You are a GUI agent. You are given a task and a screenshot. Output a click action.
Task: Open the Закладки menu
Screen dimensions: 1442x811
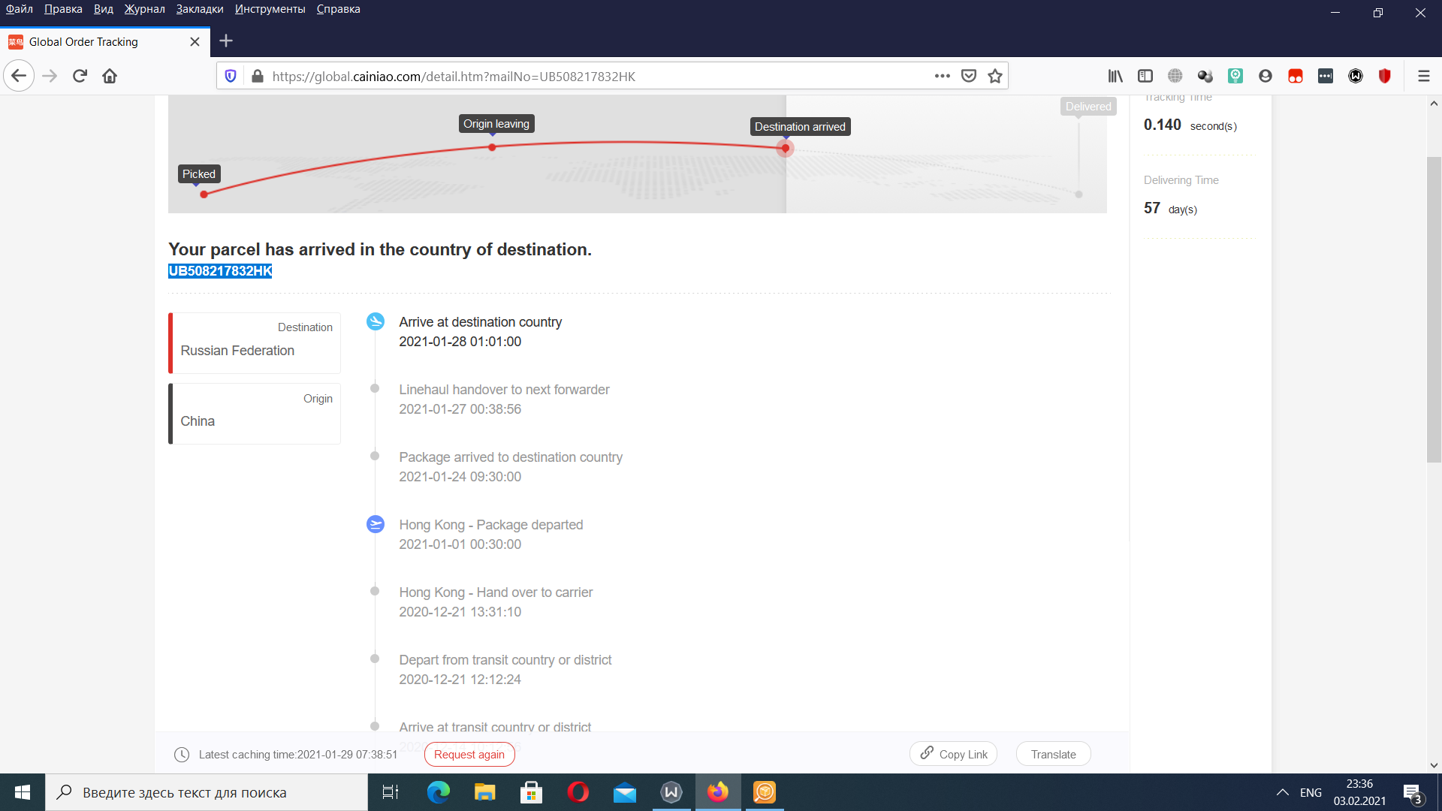pos(200,9)
